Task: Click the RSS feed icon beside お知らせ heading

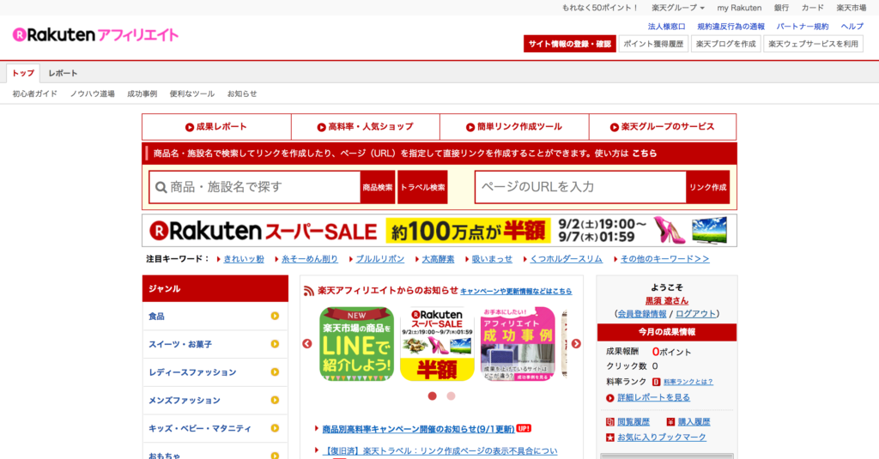Action: 308,291
